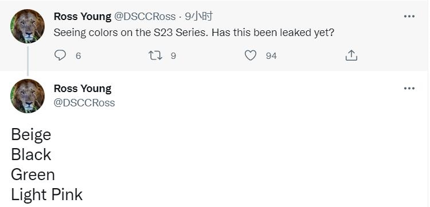Open the share icon on first tweet
The height and width of the screenshot is (207, 430).
(x=351, y=55)
